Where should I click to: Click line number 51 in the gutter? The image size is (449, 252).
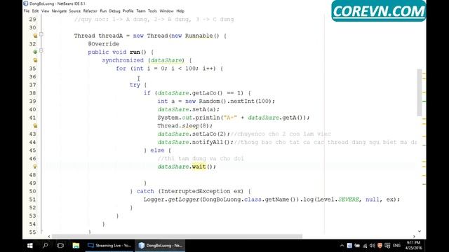click(33, 199)
